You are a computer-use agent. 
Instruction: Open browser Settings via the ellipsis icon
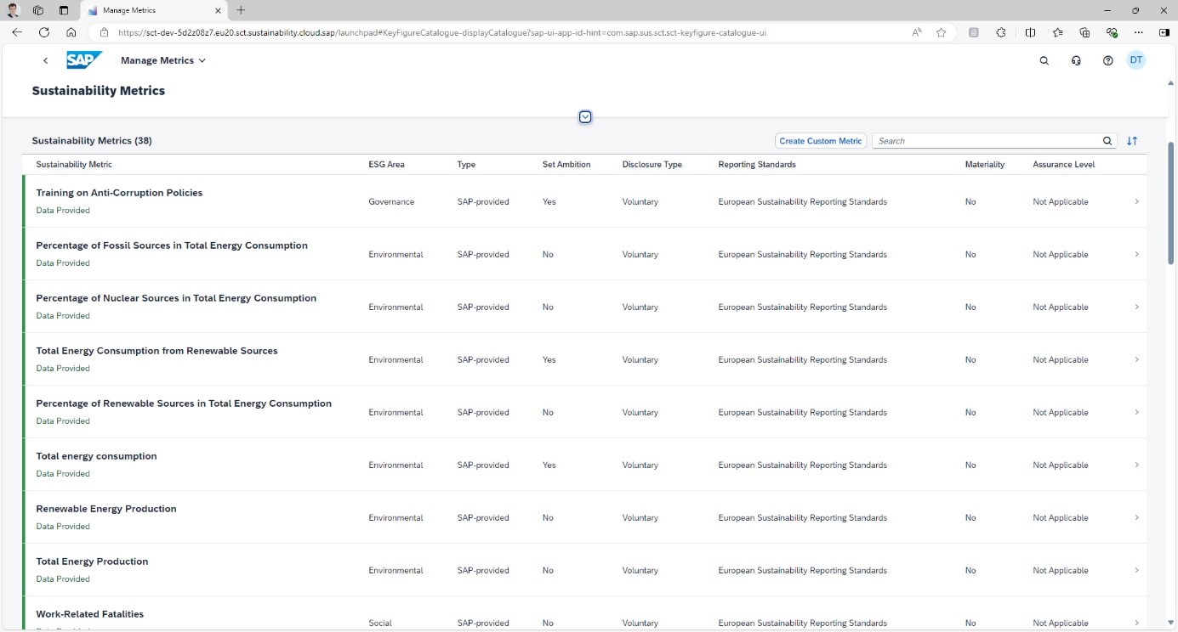click(x=1139, y=32)
